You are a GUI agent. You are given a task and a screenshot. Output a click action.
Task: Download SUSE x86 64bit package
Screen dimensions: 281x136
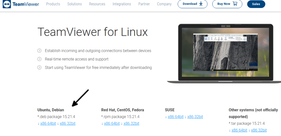coord(176,117)
